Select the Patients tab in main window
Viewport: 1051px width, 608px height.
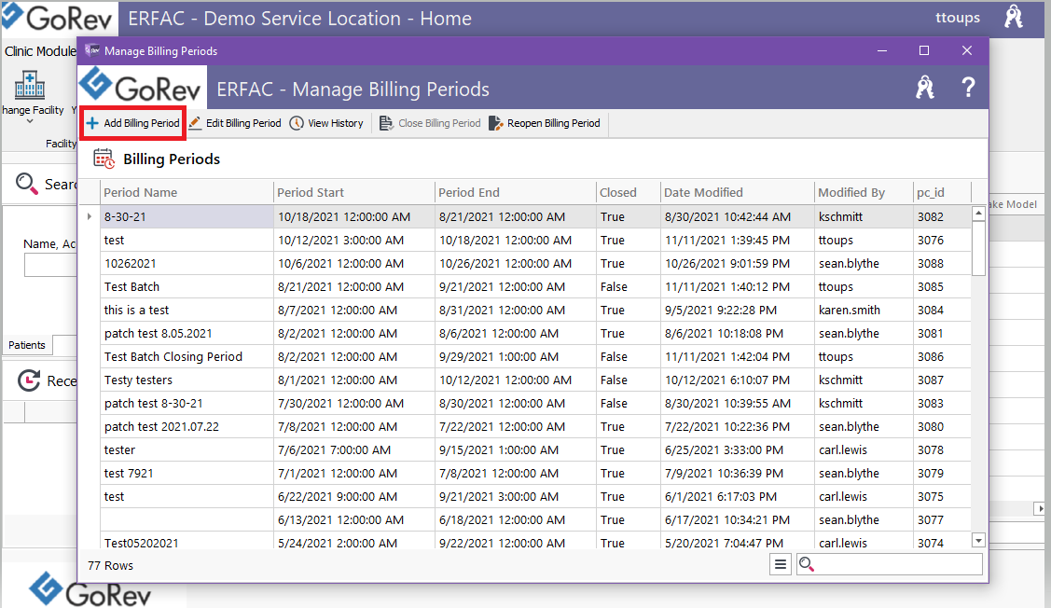click(x=27, y=344)
